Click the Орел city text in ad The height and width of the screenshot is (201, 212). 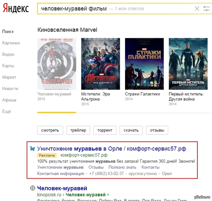pos(167,173)
